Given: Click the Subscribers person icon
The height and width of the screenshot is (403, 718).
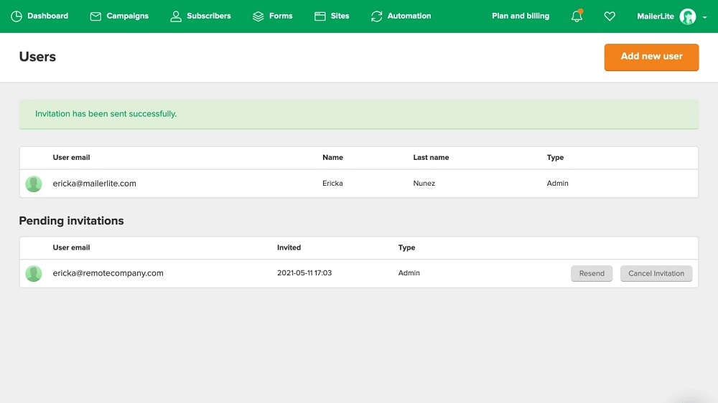Looking at the screenshot, I should 176,16.
